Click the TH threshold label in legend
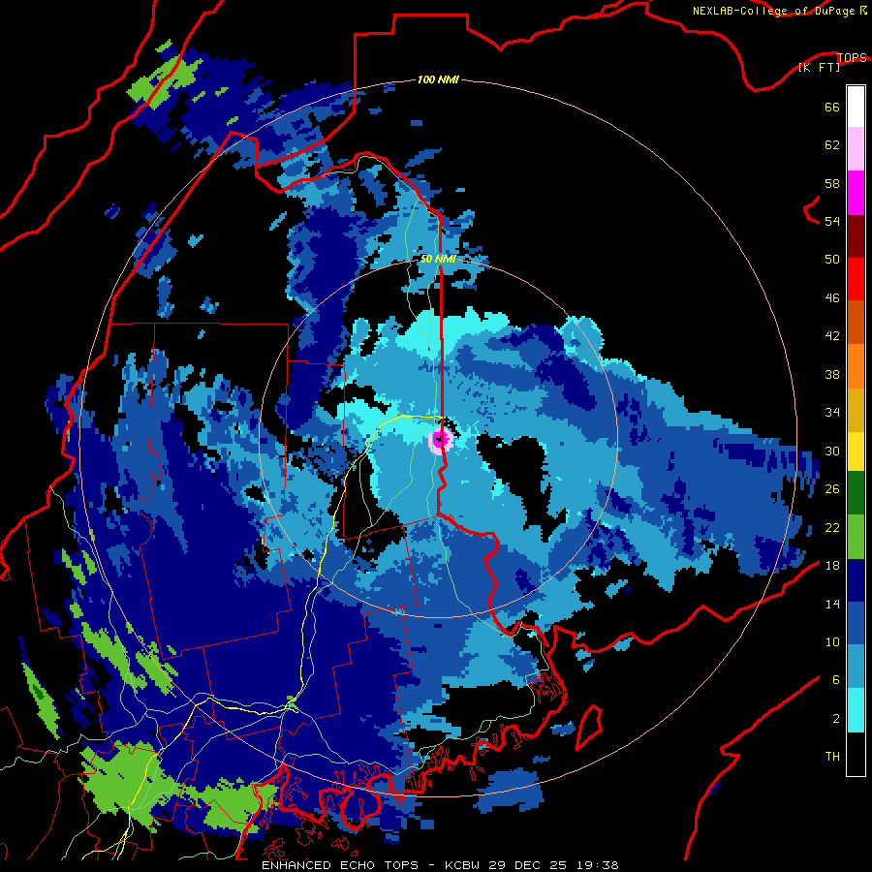Viewport: 872px width, 872px height. click(x=832, y=757)
